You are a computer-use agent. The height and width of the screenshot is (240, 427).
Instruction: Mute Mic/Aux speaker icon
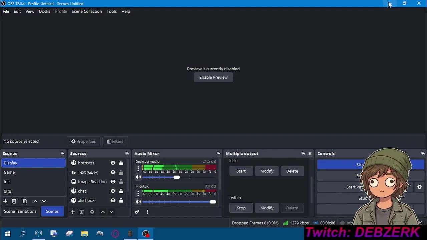tap(138, 202)
